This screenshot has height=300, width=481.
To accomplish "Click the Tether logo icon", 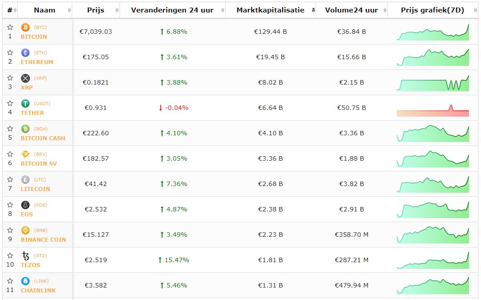I will [x=25, y=104].
